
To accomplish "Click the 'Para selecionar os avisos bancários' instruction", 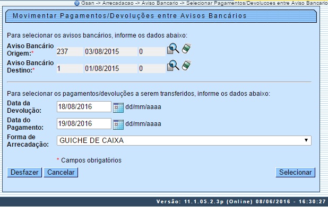I will point(97,35).
